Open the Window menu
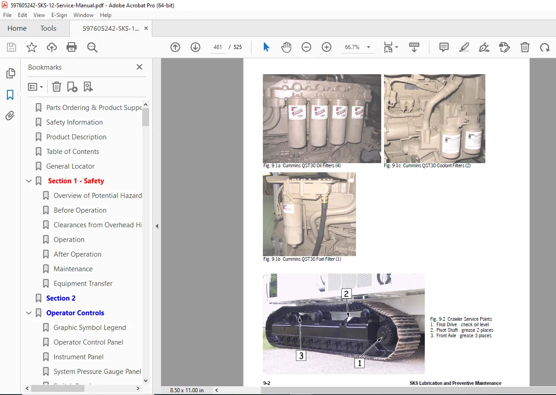Image resolution: width=556 pixels, height=395 pixels. 83,15
